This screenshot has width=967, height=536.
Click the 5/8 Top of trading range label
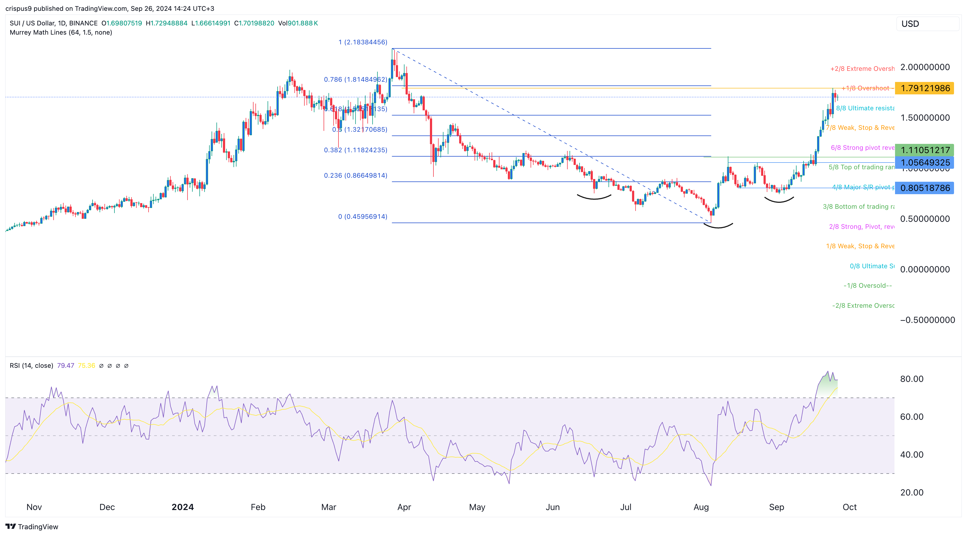pos(861,167)
